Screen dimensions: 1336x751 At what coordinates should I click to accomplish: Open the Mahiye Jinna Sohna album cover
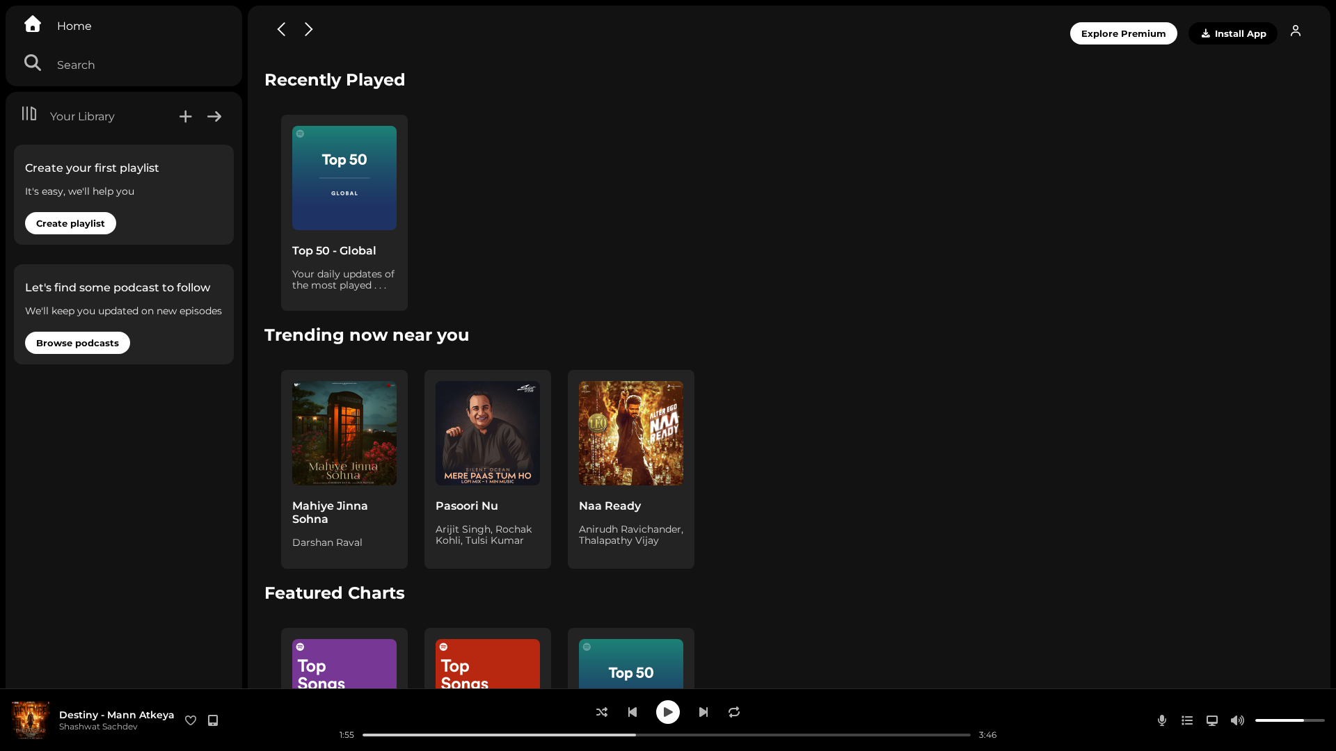click(344, 433)
